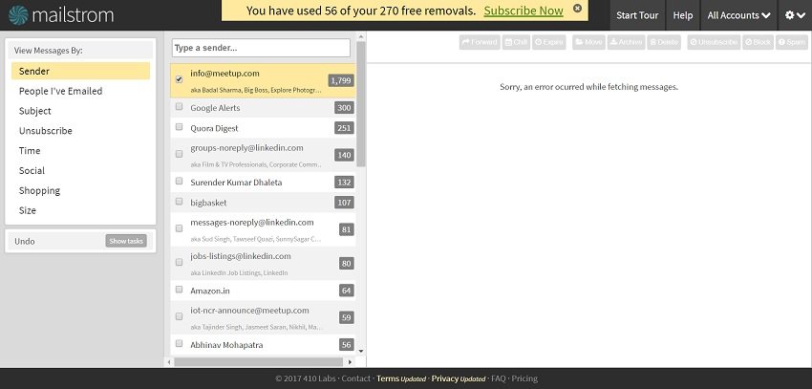Image resolution: width=812 pixels, height=389 pixels.
Task: View messages by Subject
Action: pos(81,111)
